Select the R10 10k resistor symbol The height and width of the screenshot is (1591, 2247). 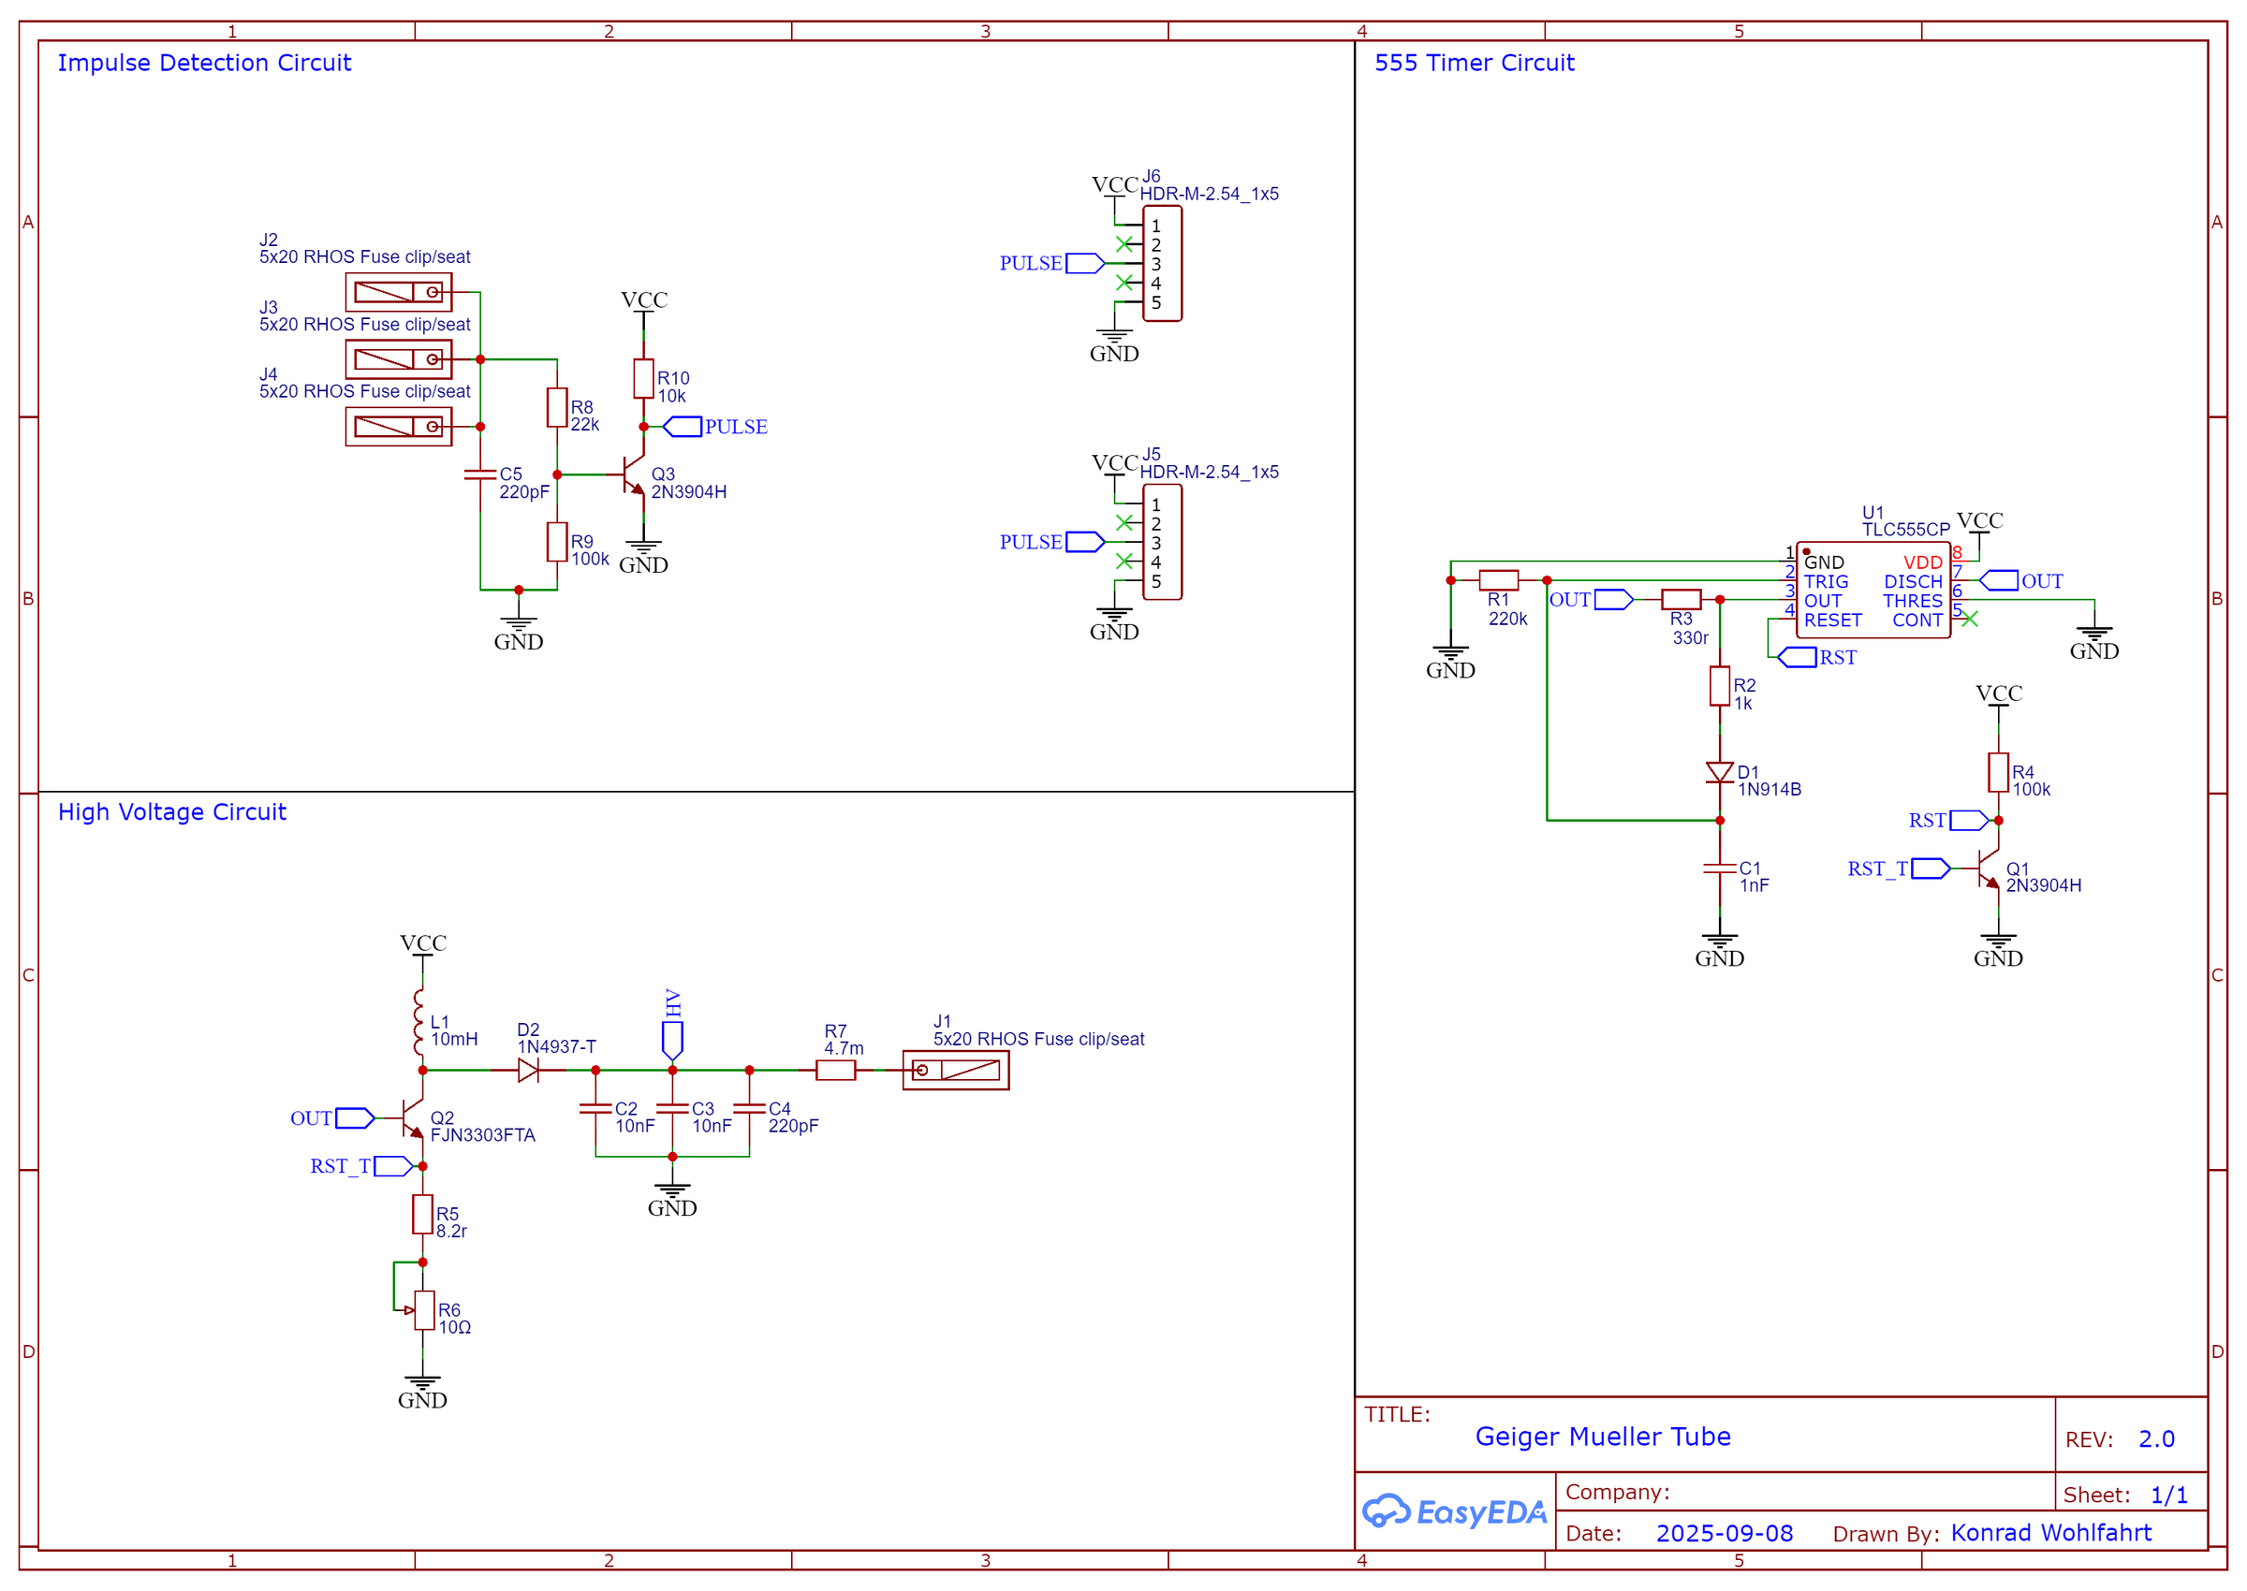[x=643, y=378]
